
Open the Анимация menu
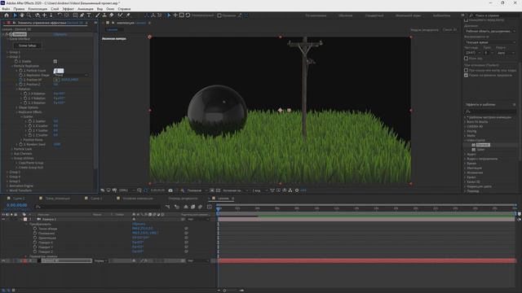coord(86,9)
